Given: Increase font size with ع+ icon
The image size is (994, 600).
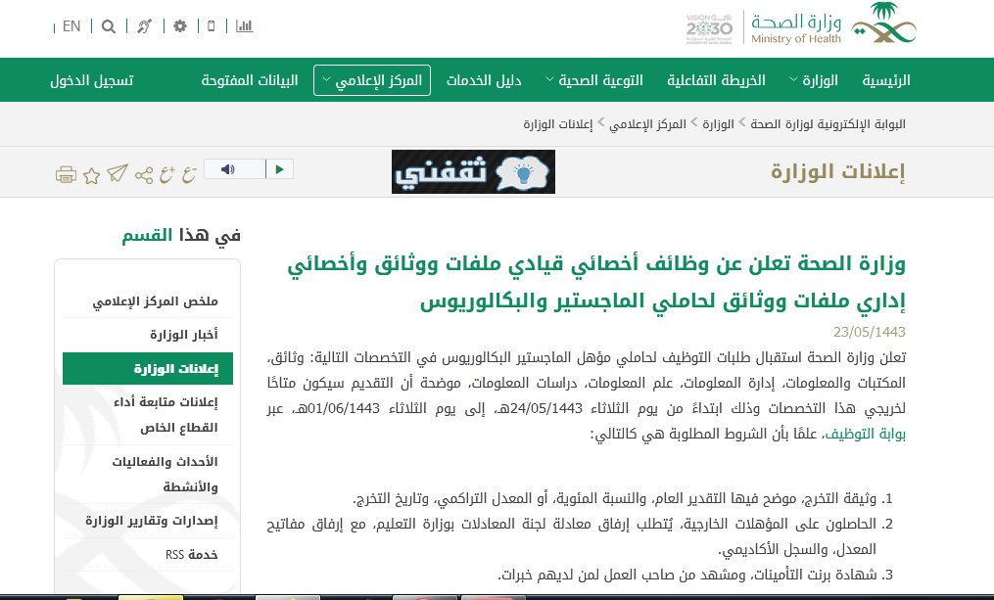Looking at the screenshot, I should (166, 173).
